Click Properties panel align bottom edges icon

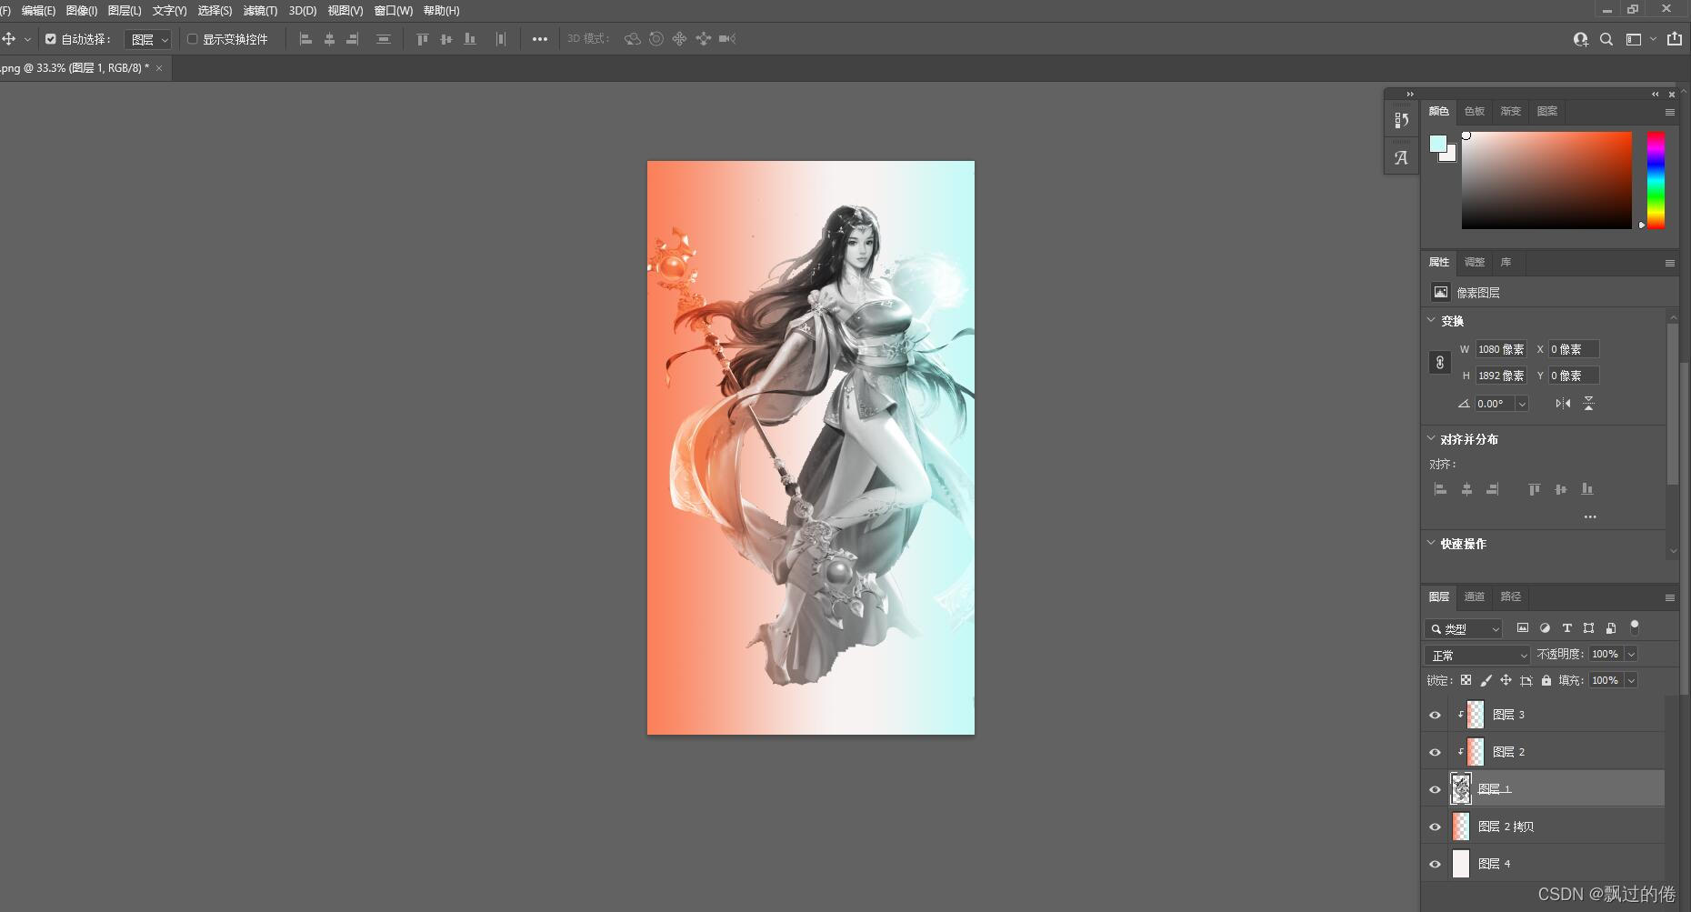[1587, 489]
